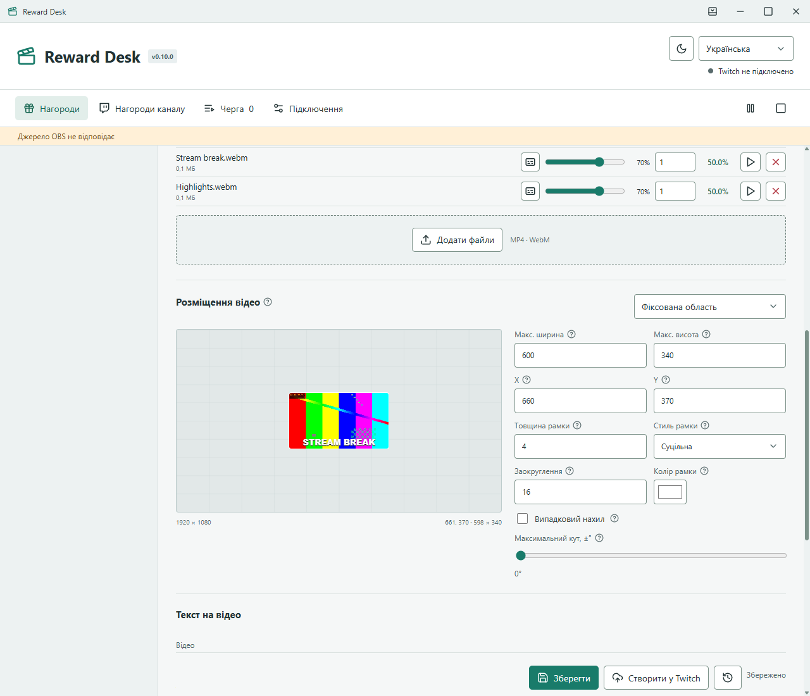Screen dimensions: 810x696
Task: Click the stop square icon in tab bar
Action: (781, 108)
